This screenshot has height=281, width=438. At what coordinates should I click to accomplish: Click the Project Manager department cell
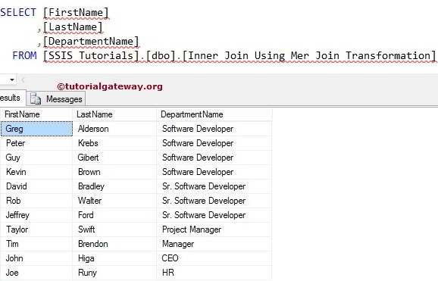click(x=214, y=229)
